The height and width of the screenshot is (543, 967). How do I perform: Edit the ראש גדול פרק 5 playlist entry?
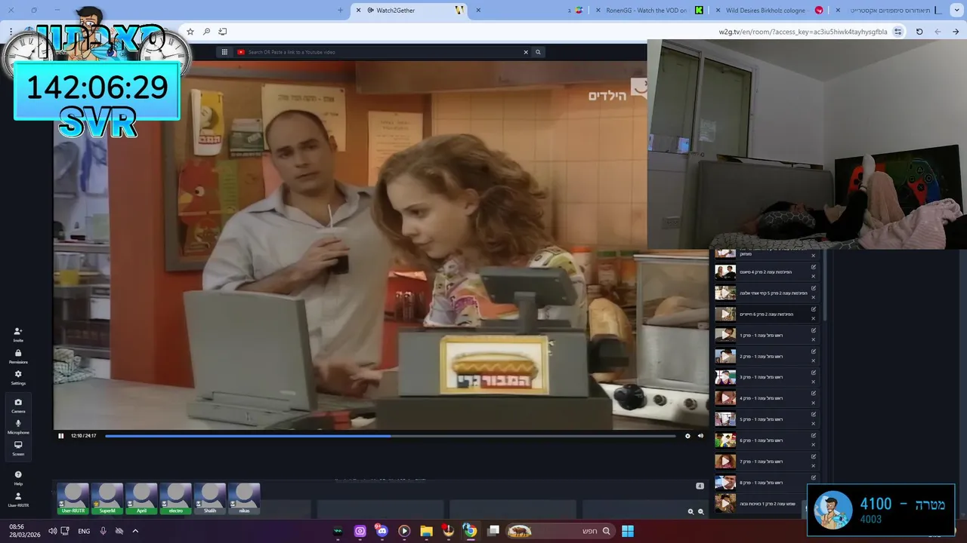[814, 415]
